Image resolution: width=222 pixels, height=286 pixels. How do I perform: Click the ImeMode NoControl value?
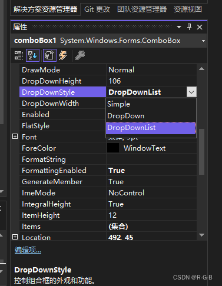[127, 193]
